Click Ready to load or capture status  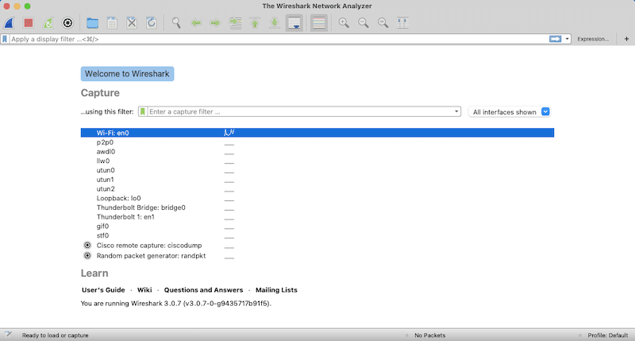(55, 335)
